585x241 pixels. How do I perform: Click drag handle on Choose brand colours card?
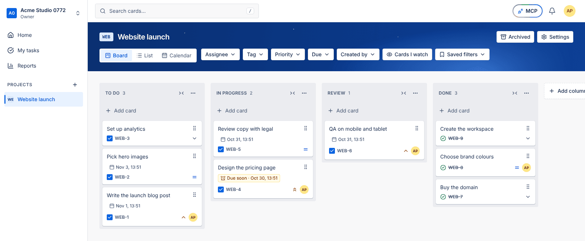[528, 156]
